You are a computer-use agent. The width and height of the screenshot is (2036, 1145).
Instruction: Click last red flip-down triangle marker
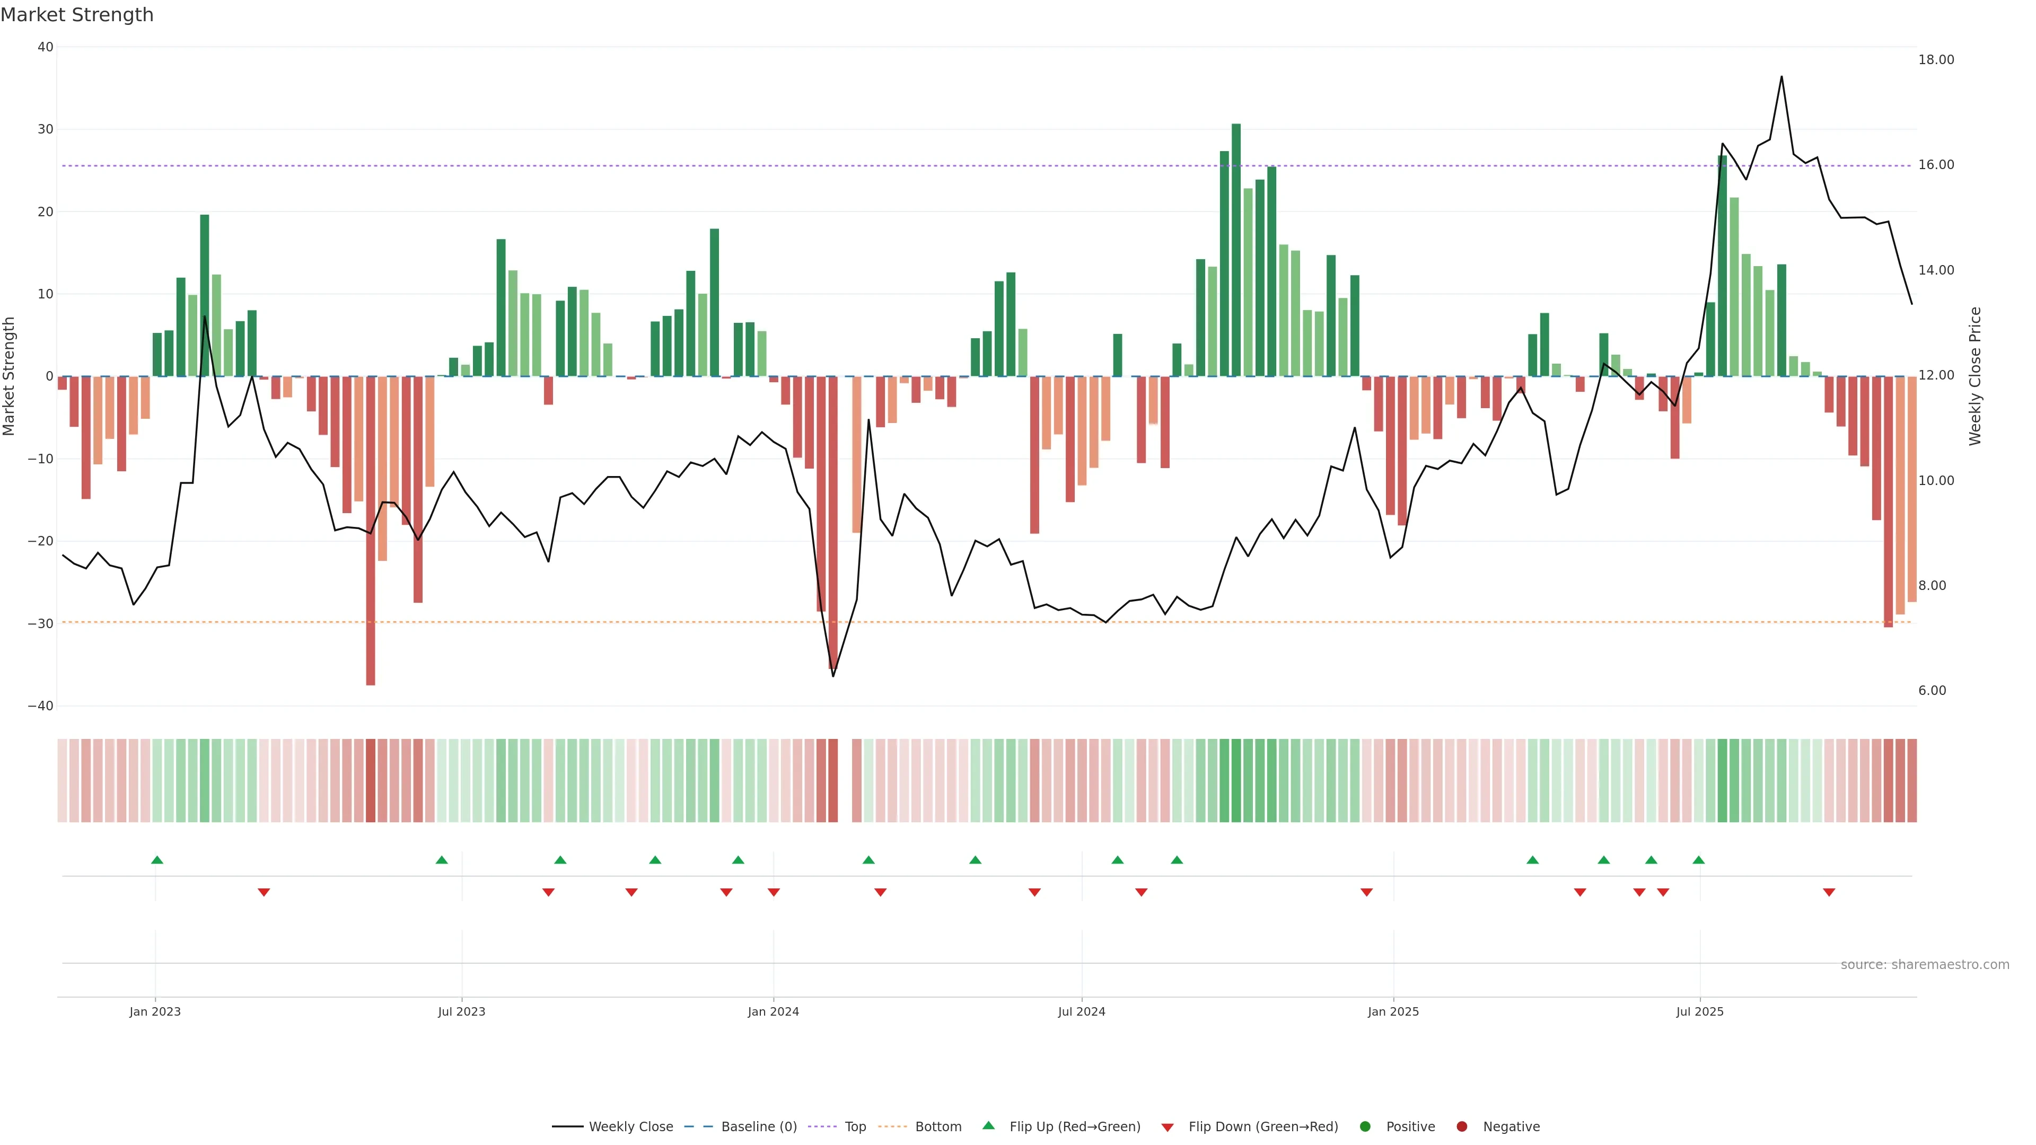(1829, 892)
